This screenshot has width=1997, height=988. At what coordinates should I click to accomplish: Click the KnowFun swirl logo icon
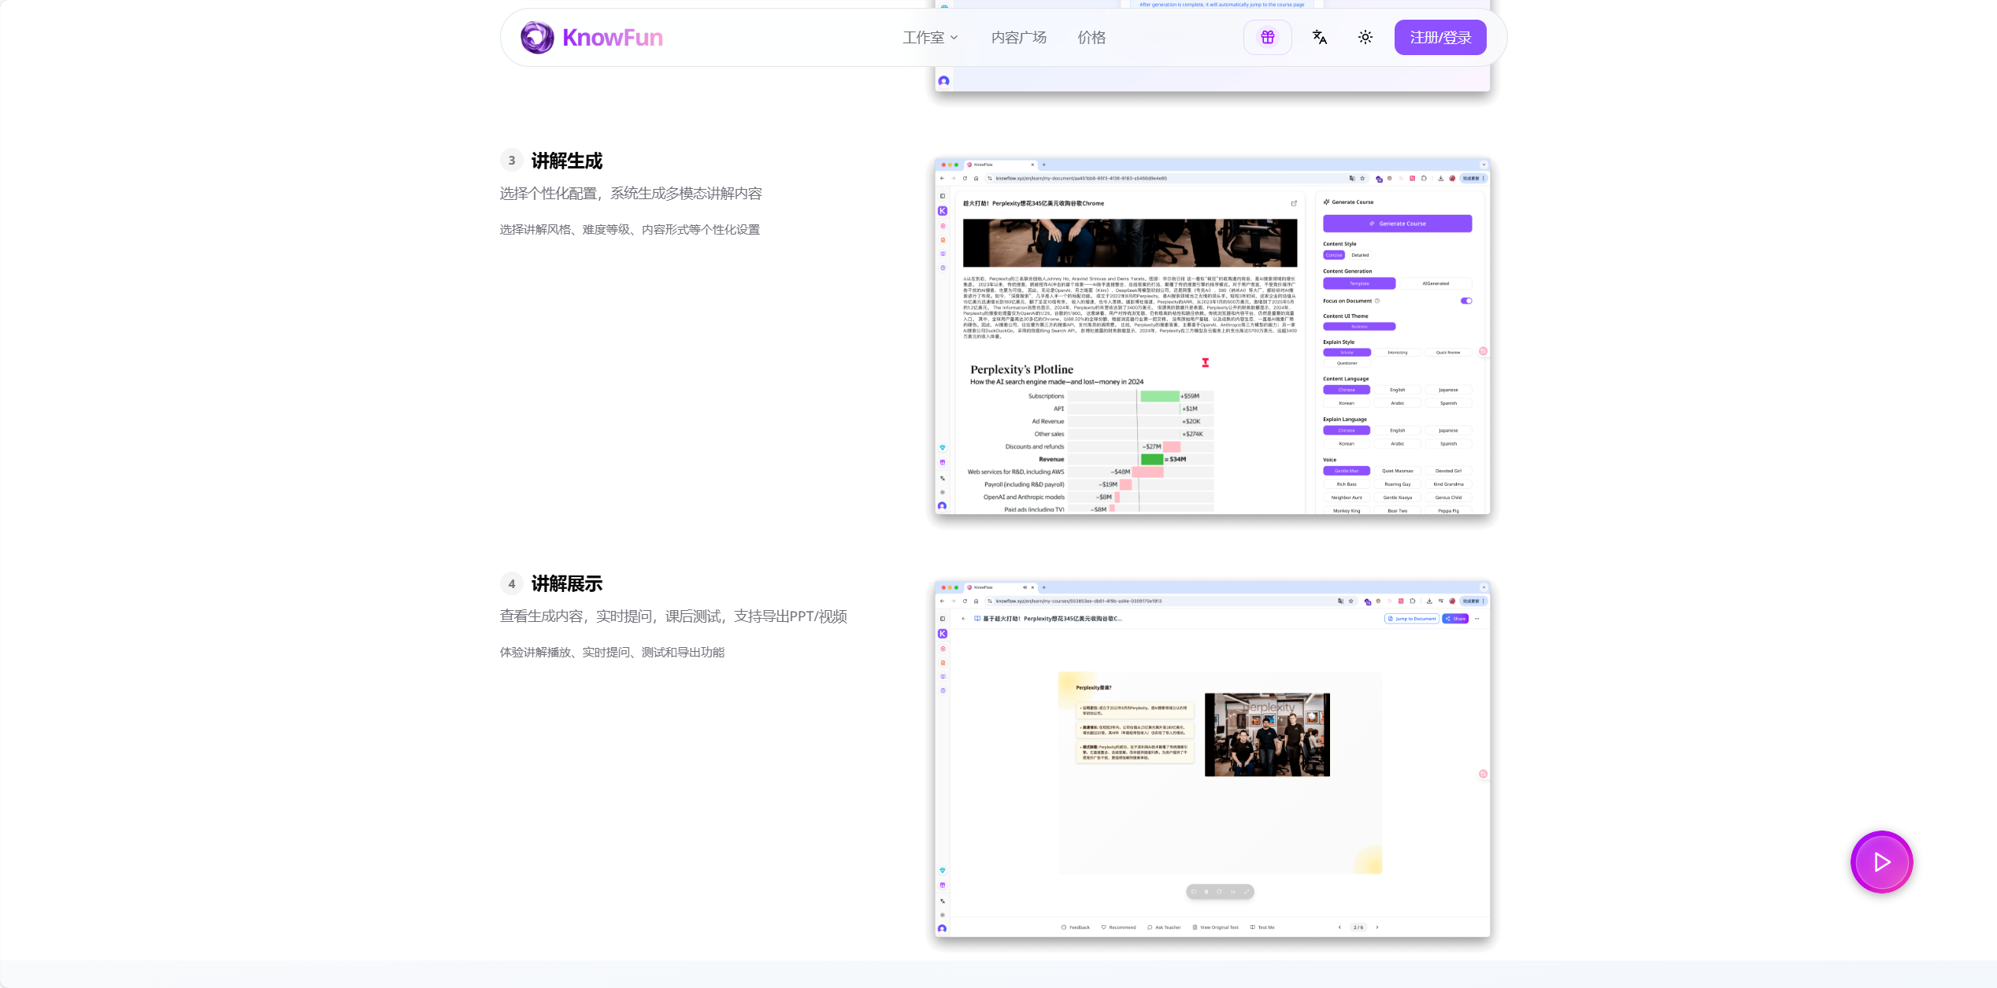[537, 37]
